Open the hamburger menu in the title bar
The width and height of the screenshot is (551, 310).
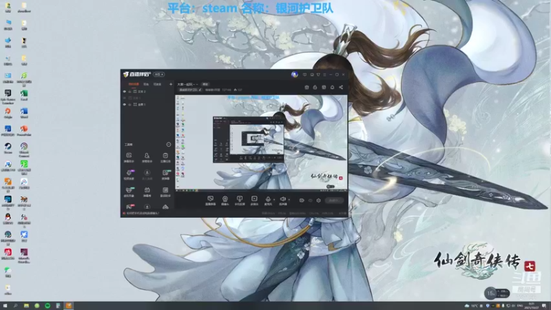click(x=324, y=74)
